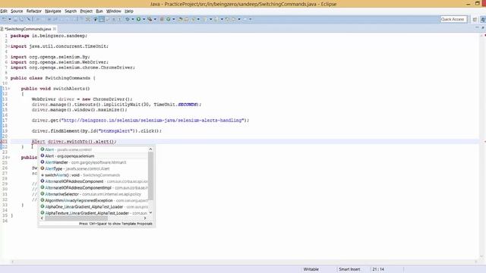Viewport: 486px width, 273px height.
Task: Open the Refactor menu
Action: [x=33, y=11]
